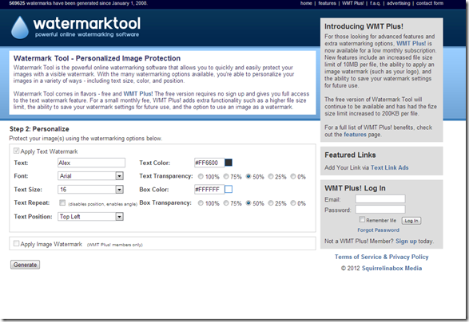
Task: Tick the Remember Me checkbox
Action: click(362, 219)
